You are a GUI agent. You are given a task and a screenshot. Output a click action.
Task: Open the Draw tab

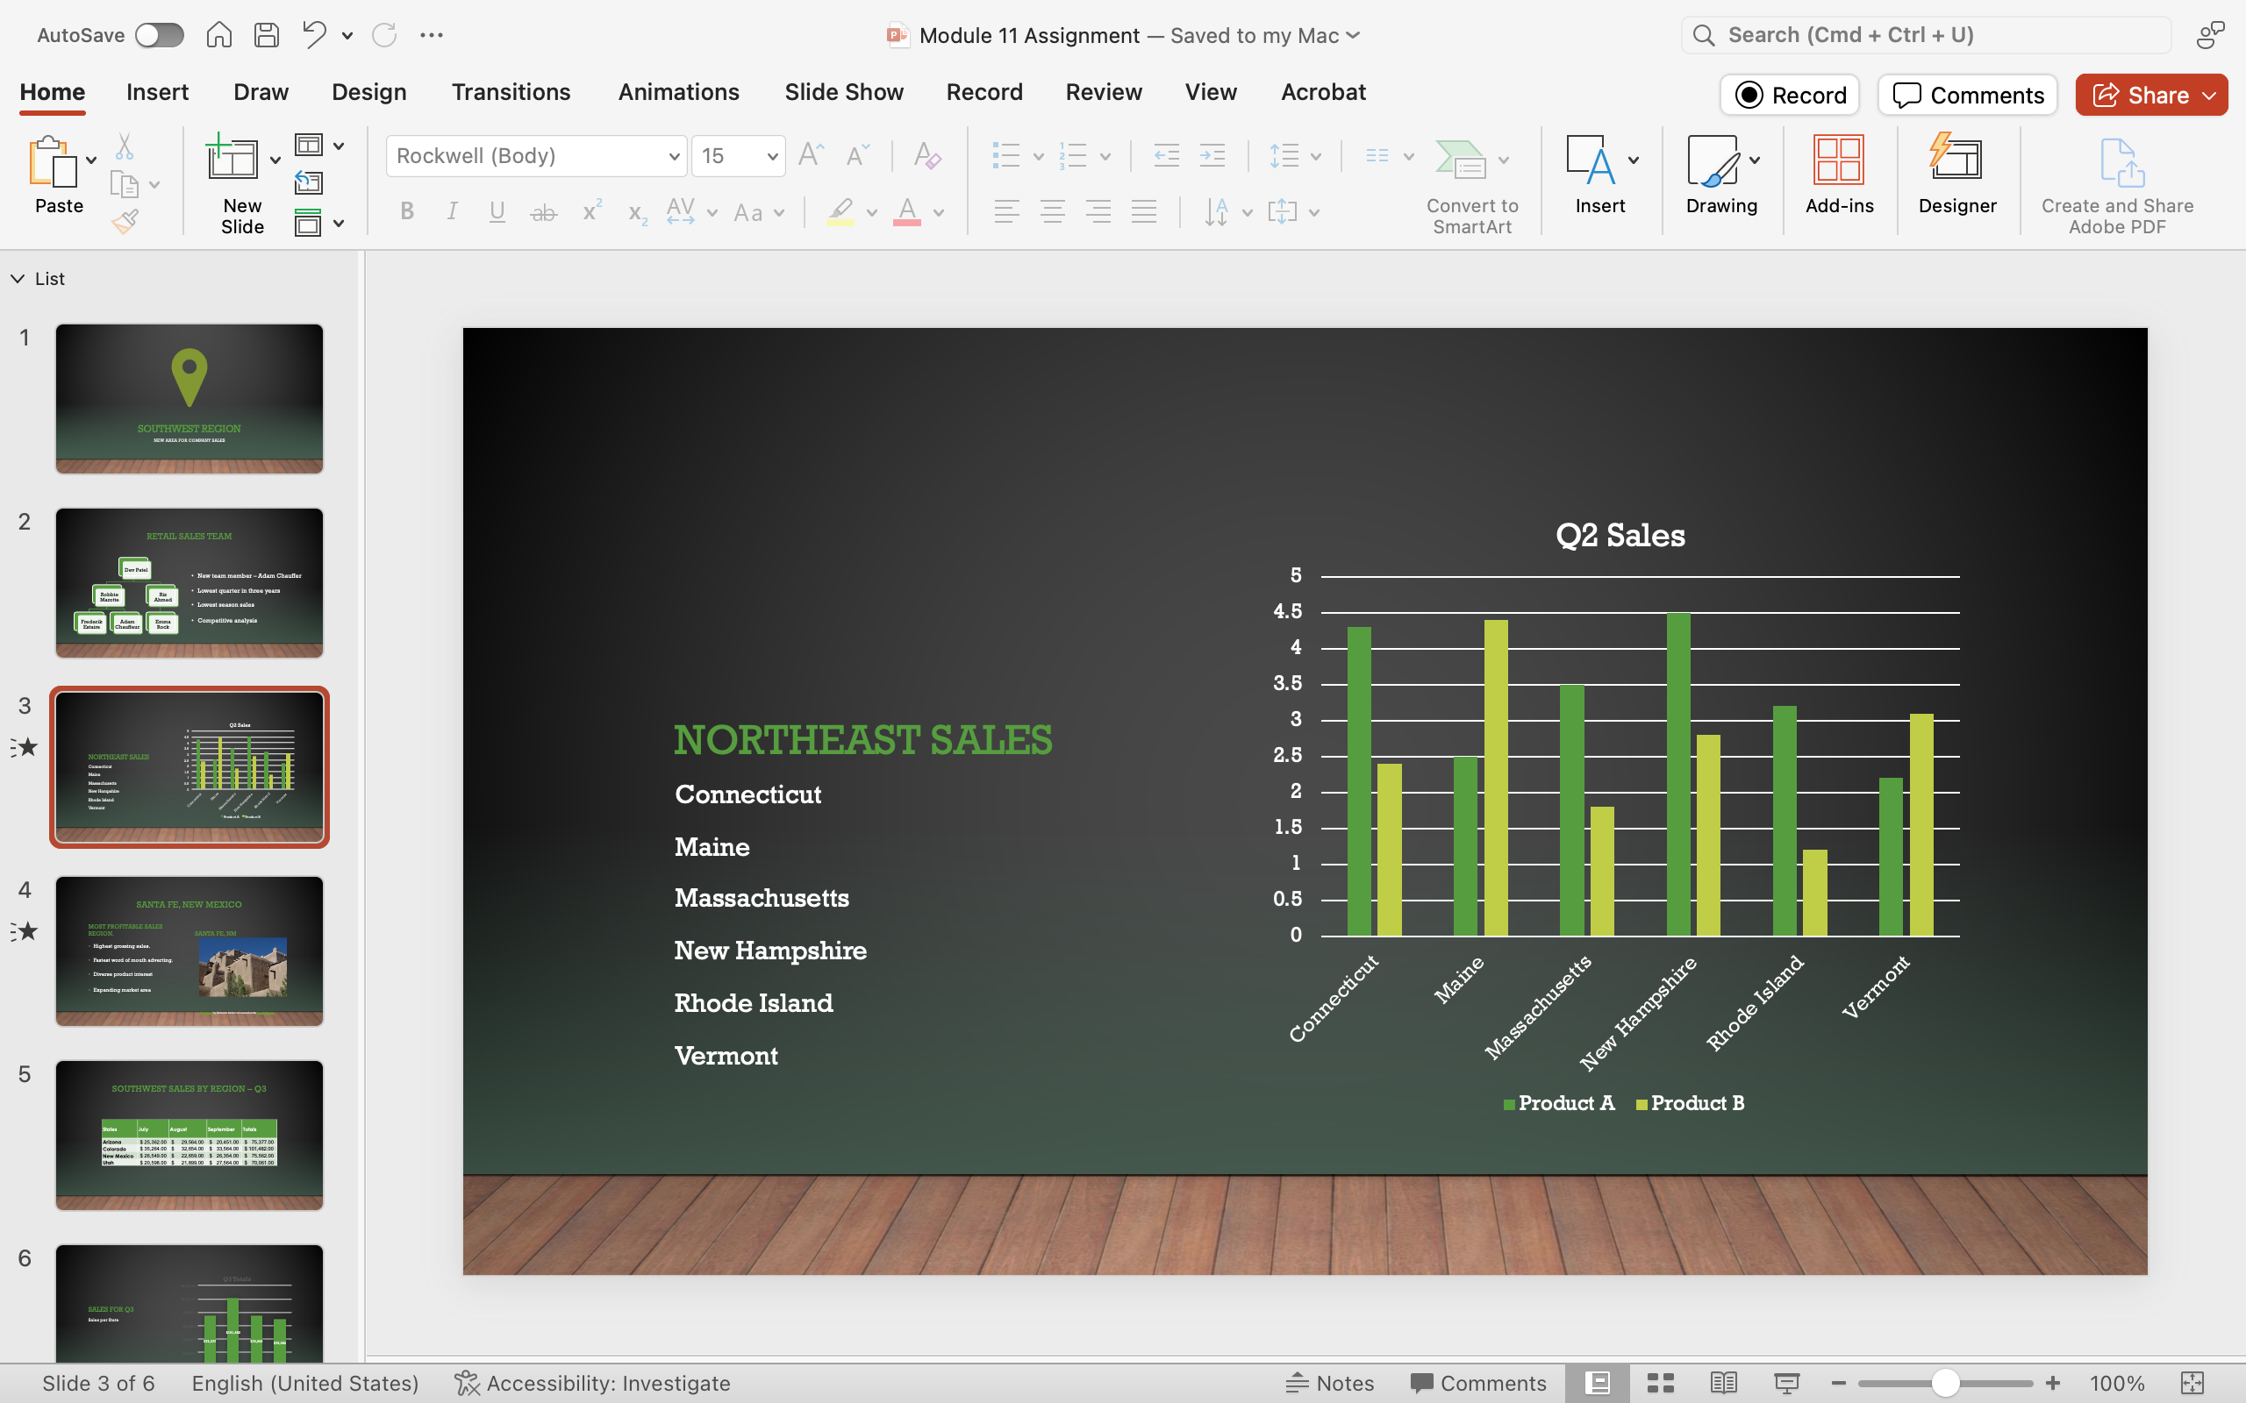[261, 92]
